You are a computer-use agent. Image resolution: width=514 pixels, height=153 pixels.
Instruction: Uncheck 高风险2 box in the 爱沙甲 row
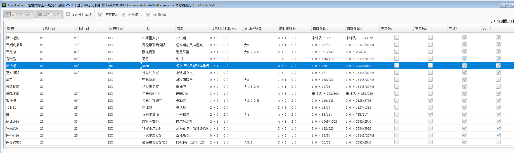(x=430, y=100)
